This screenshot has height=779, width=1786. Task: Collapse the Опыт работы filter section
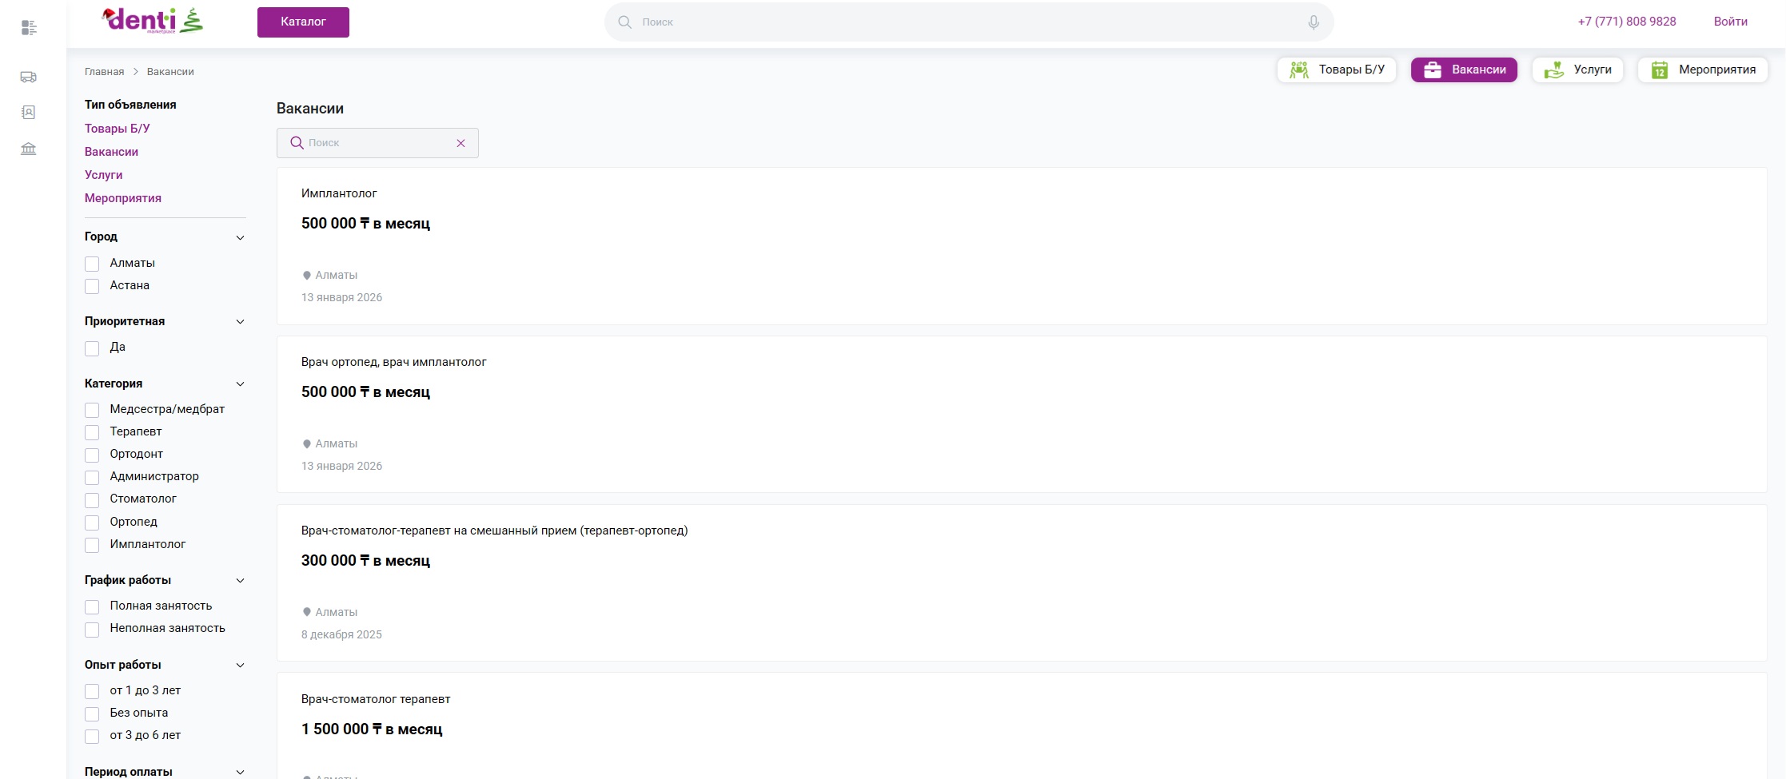[240, 666]
